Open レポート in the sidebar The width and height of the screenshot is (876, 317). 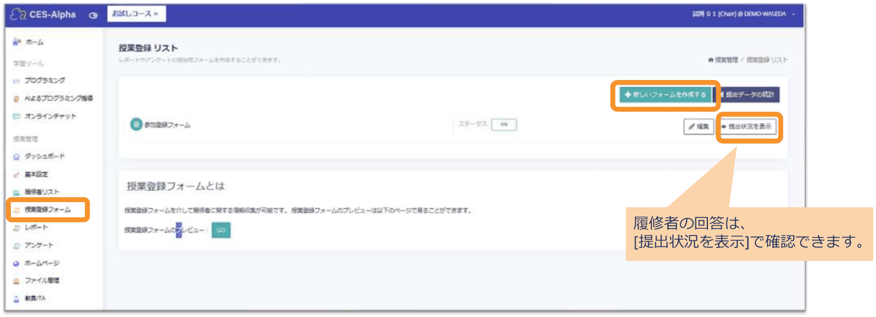[x=36, y=228]
